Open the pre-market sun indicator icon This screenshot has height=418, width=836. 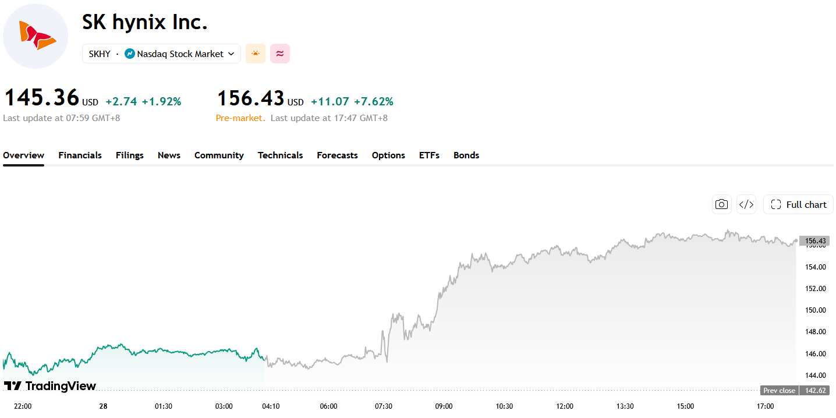[256, 54]
